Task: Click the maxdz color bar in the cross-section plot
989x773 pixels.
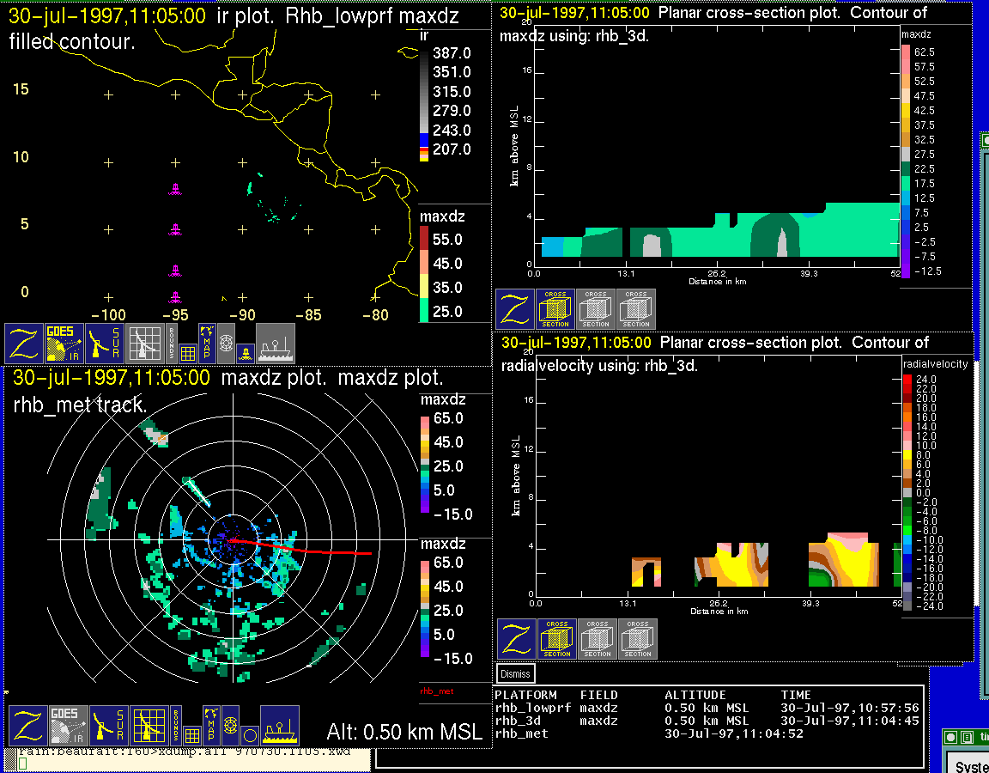Action: pos(905,161)
